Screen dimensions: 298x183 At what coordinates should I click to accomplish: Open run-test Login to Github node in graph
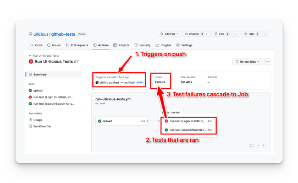[188, 121]
